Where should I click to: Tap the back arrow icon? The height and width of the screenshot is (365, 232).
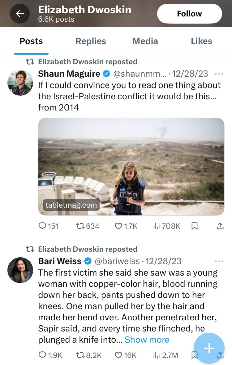(x=20, y=14)
